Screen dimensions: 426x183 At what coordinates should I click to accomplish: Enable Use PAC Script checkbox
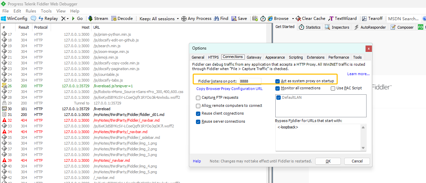tap(333, 88)
